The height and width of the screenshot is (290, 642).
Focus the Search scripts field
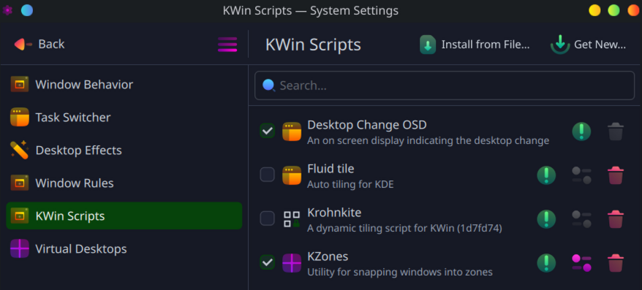click(445, 85)
